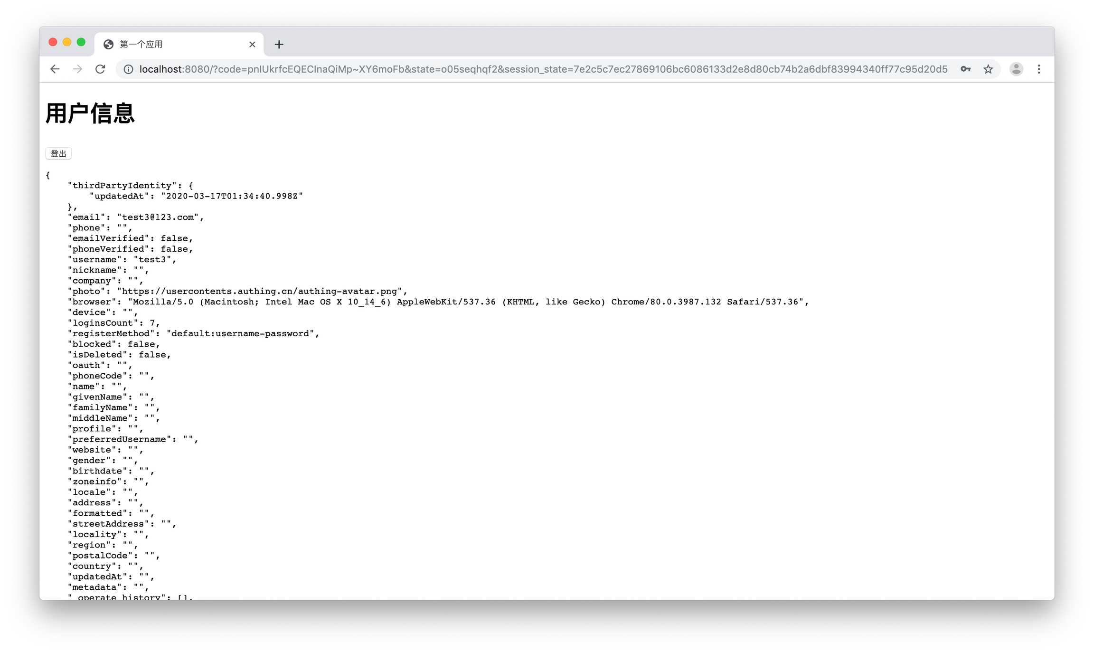The height and width of the screenshot is (652, 1094).
Task: Click the green fullscreen window button
Action: [x=81, y=42]
